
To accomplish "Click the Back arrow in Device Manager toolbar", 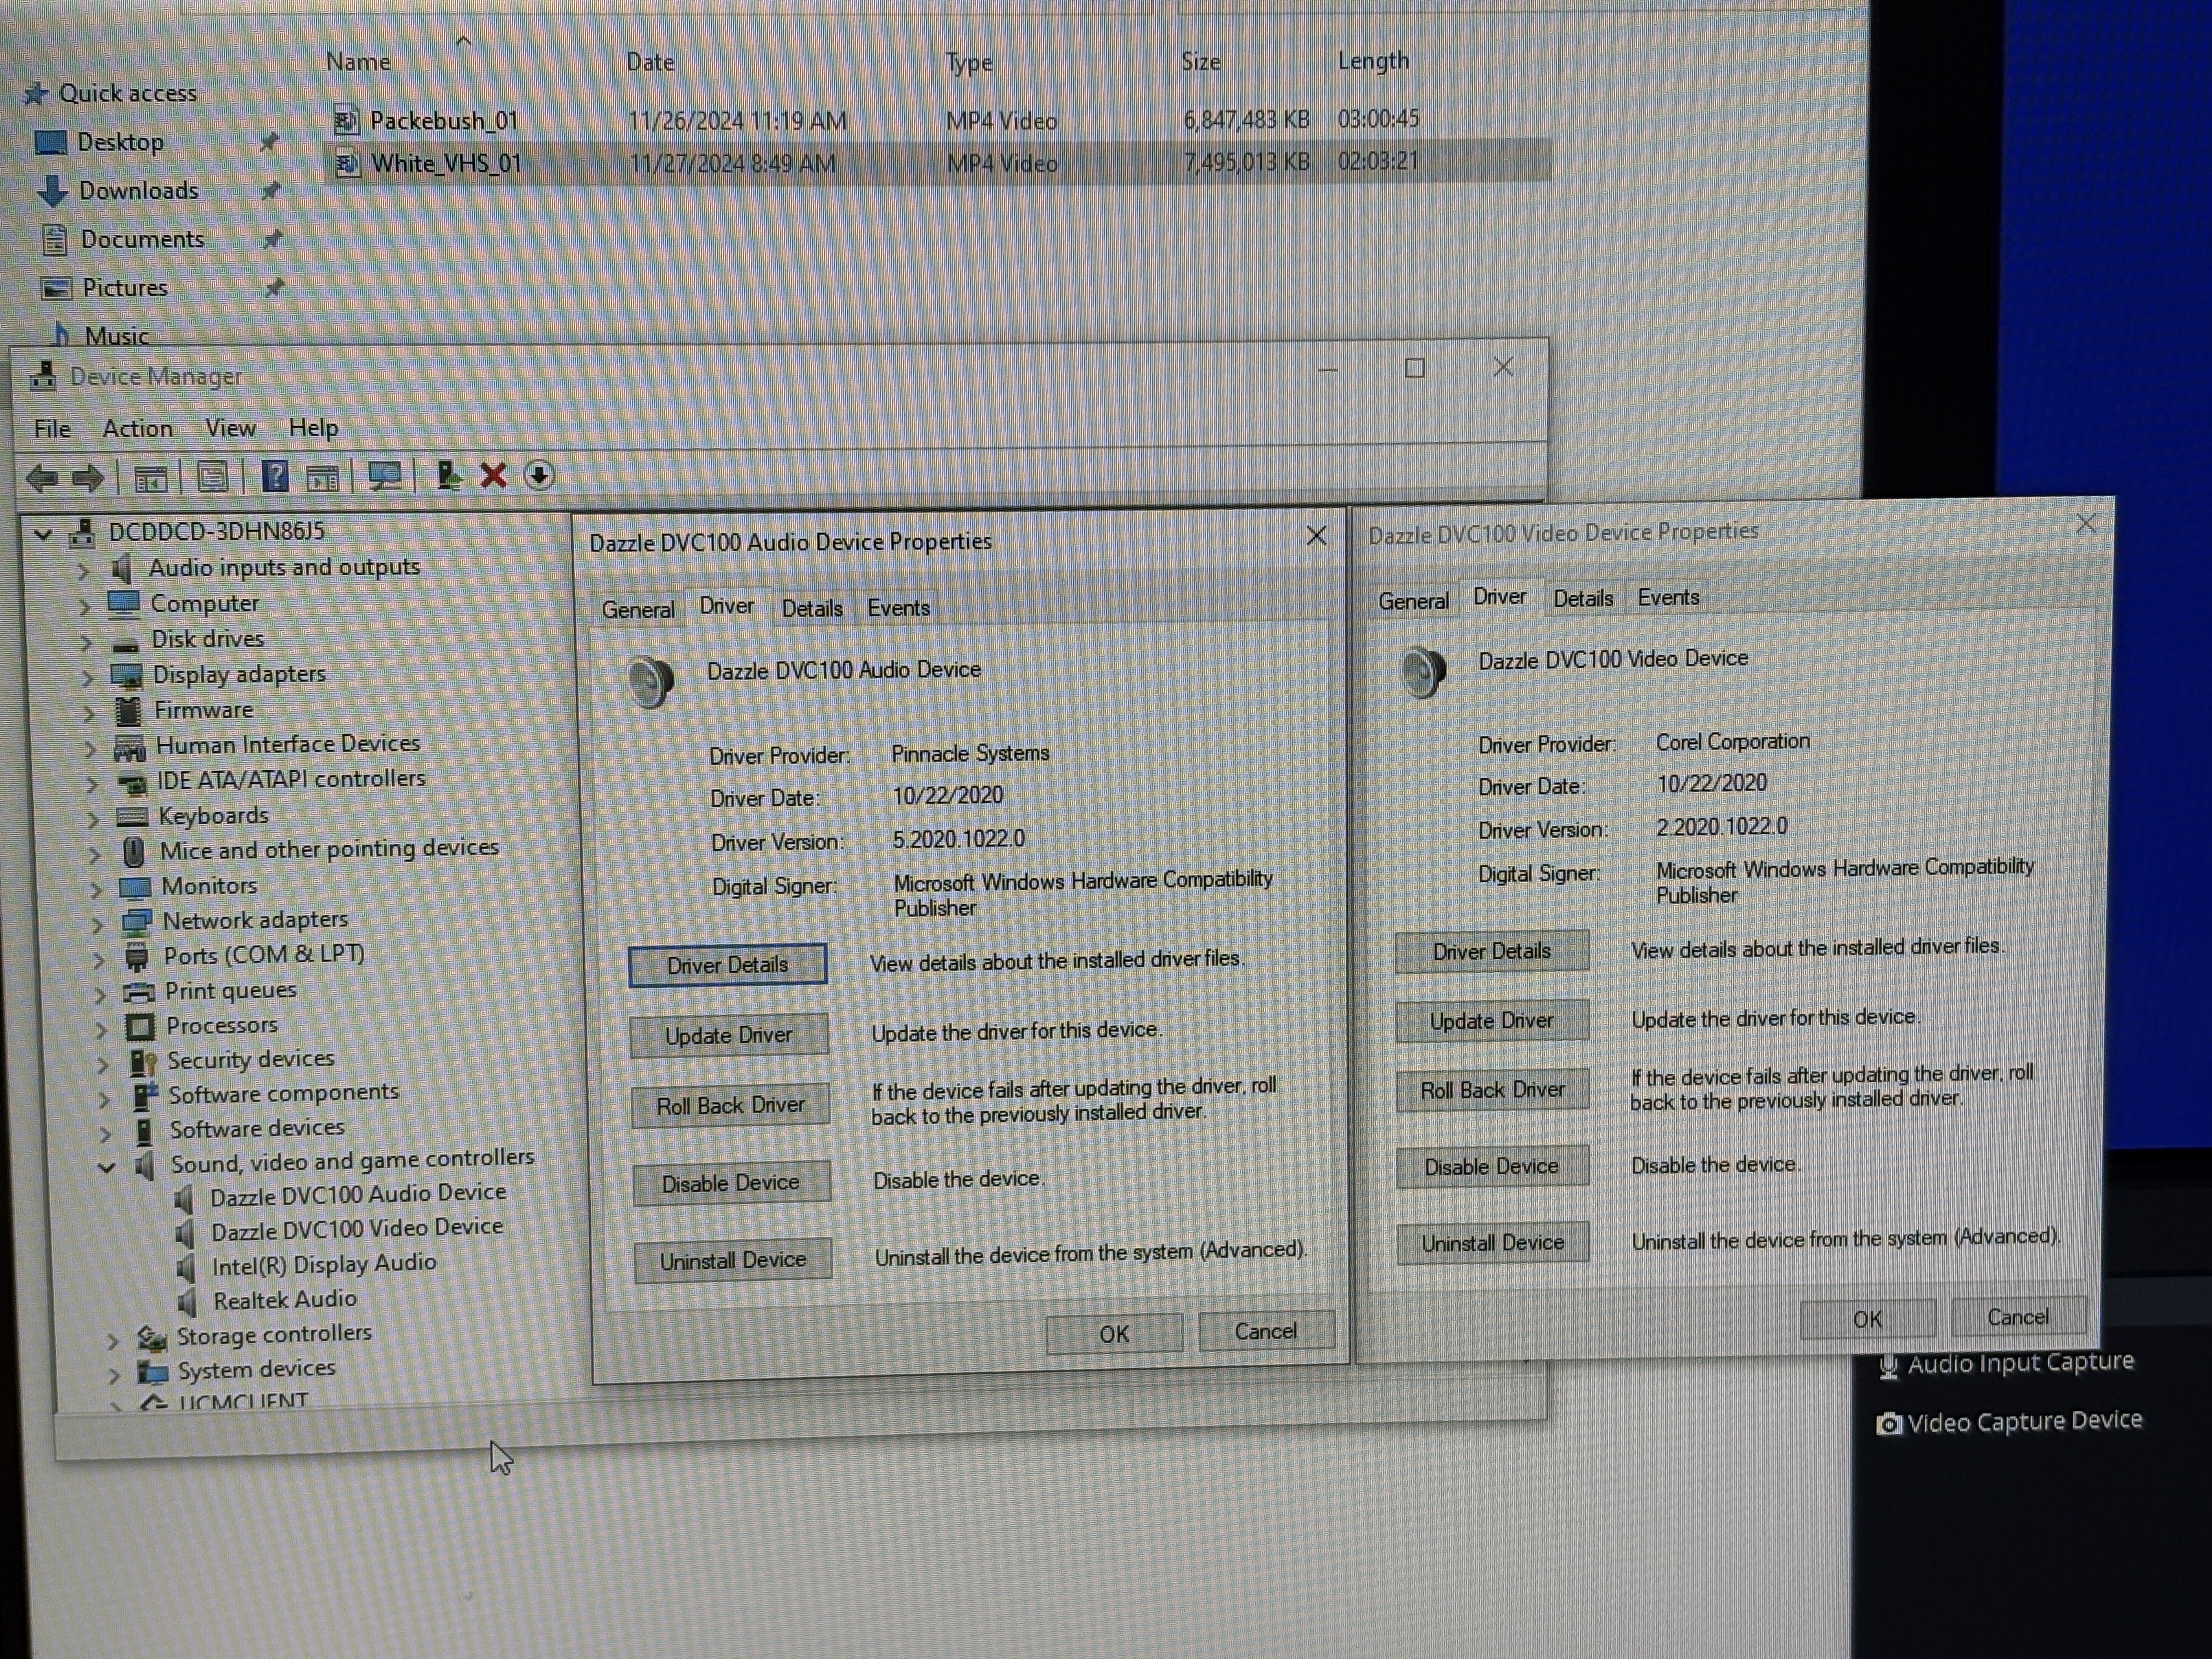I will 42,478.
